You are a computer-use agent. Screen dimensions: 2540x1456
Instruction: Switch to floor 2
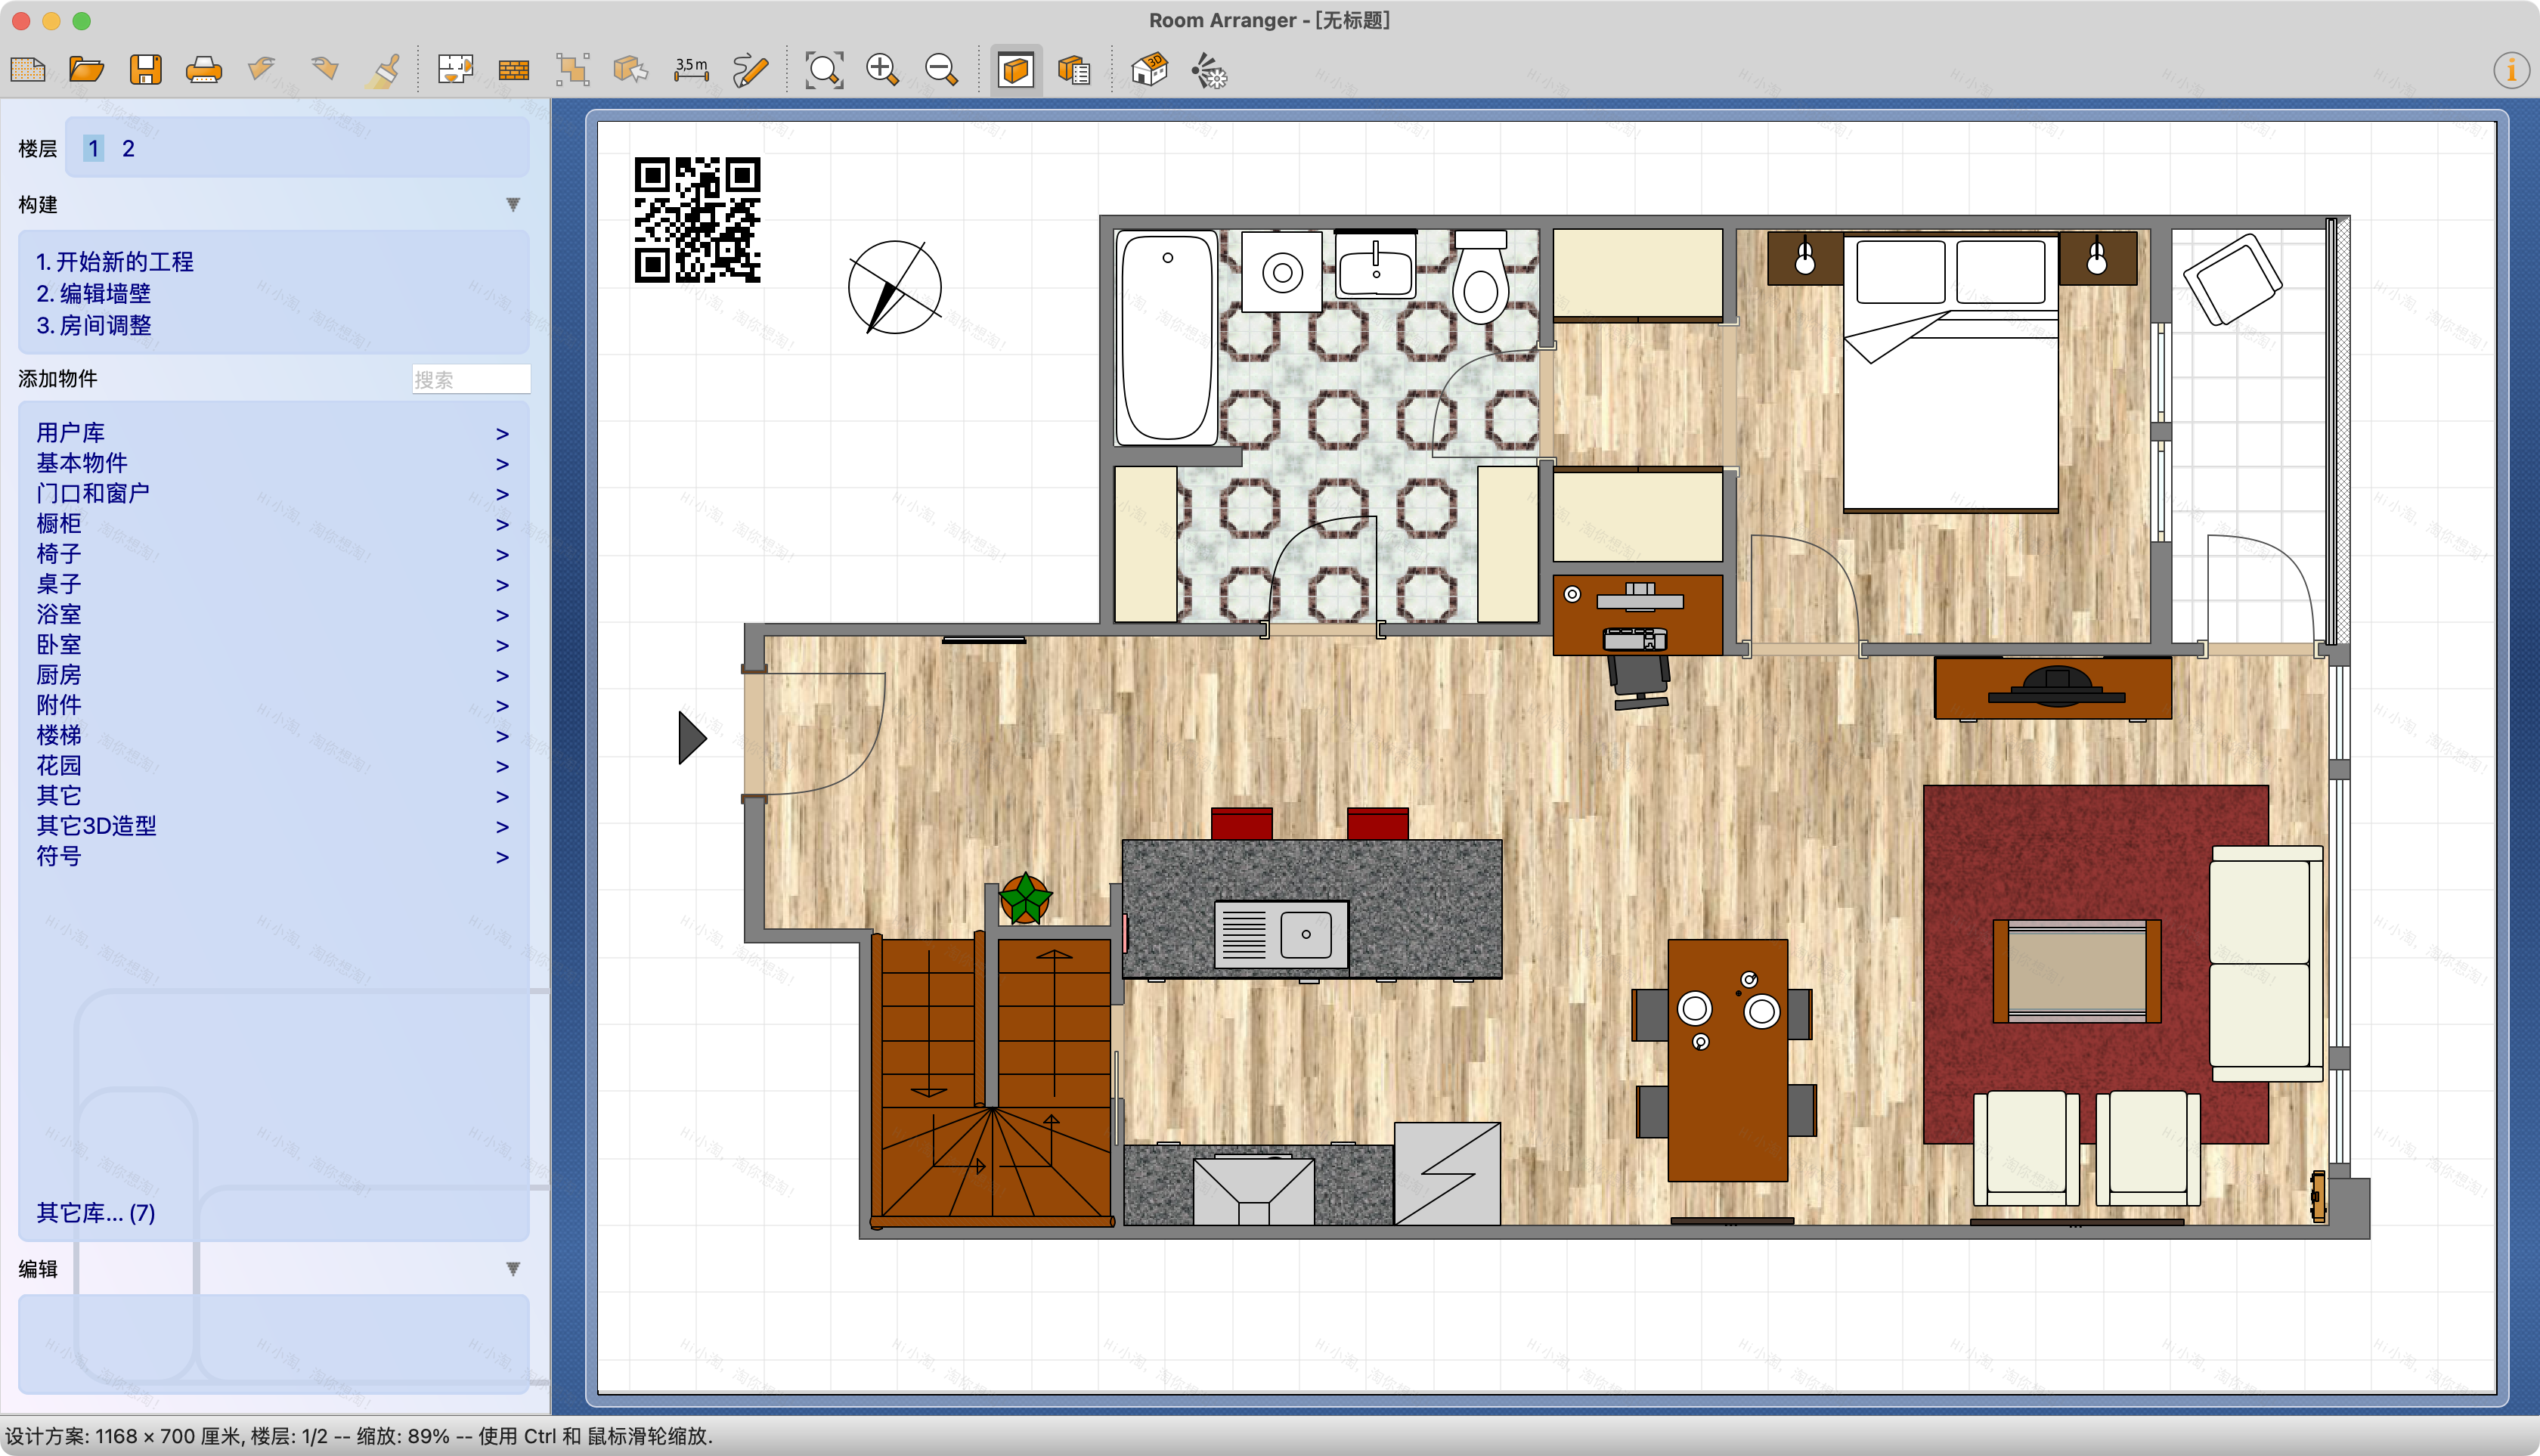[x=128, y=147]
